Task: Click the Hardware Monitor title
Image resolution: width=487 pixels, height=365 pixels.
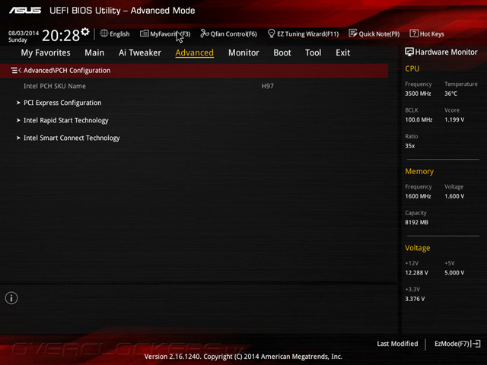Action: coord(447,52)
